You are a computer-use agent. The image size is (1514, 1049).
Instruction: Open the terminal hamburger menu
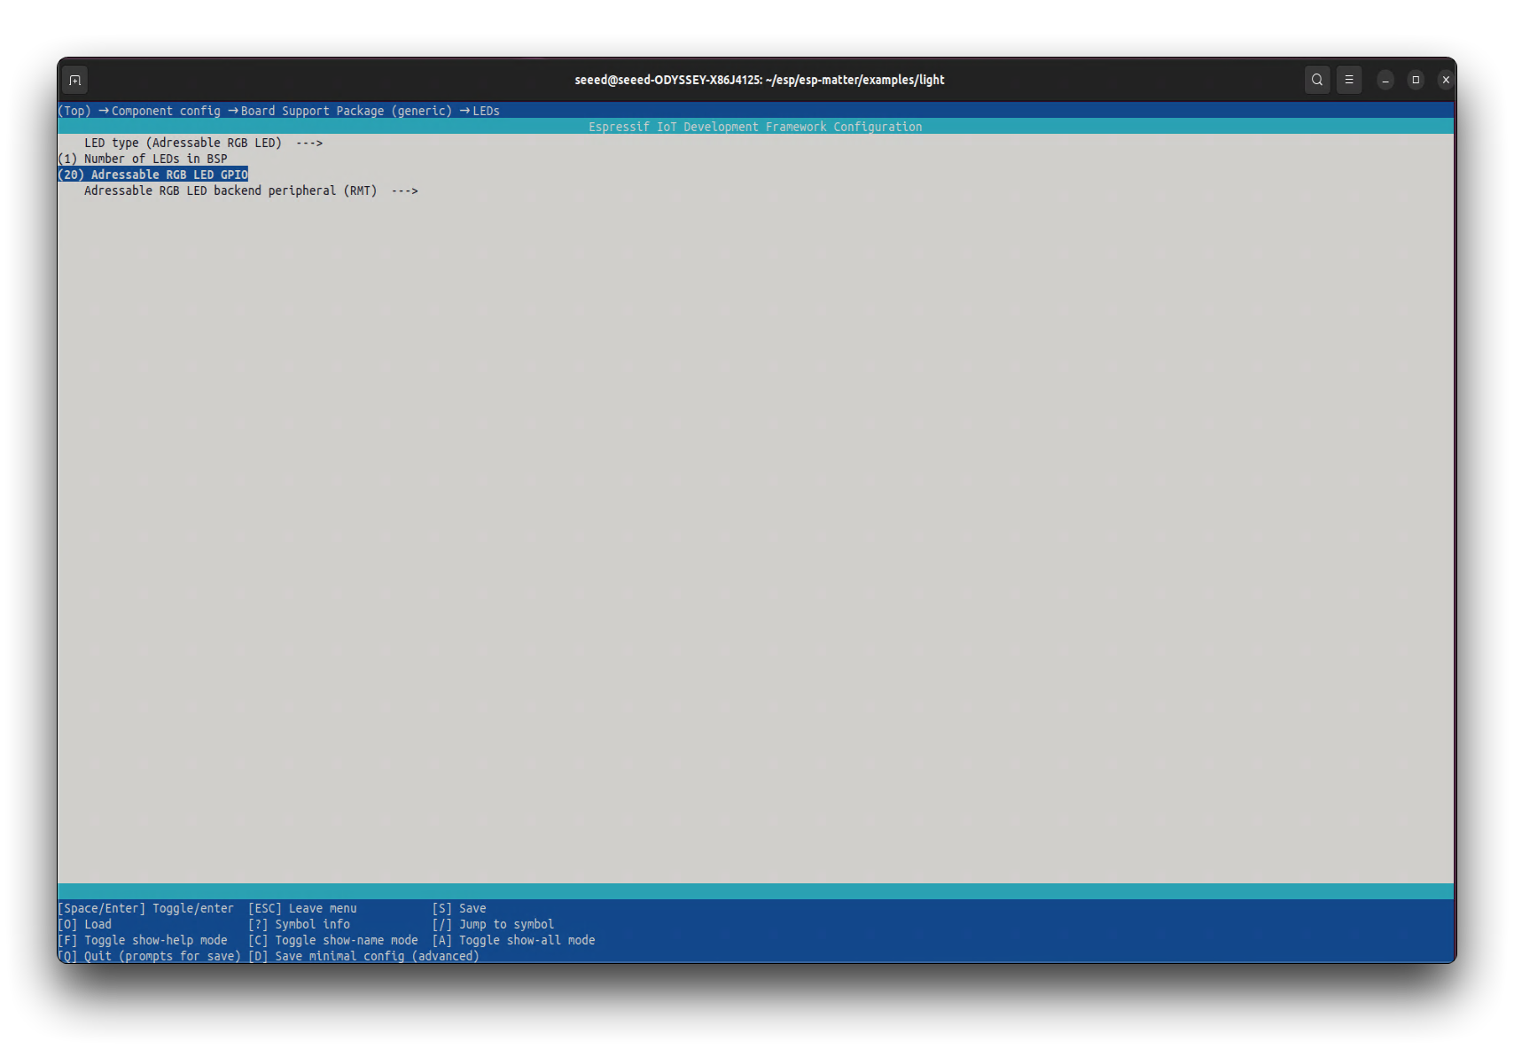pos(1349,80)
